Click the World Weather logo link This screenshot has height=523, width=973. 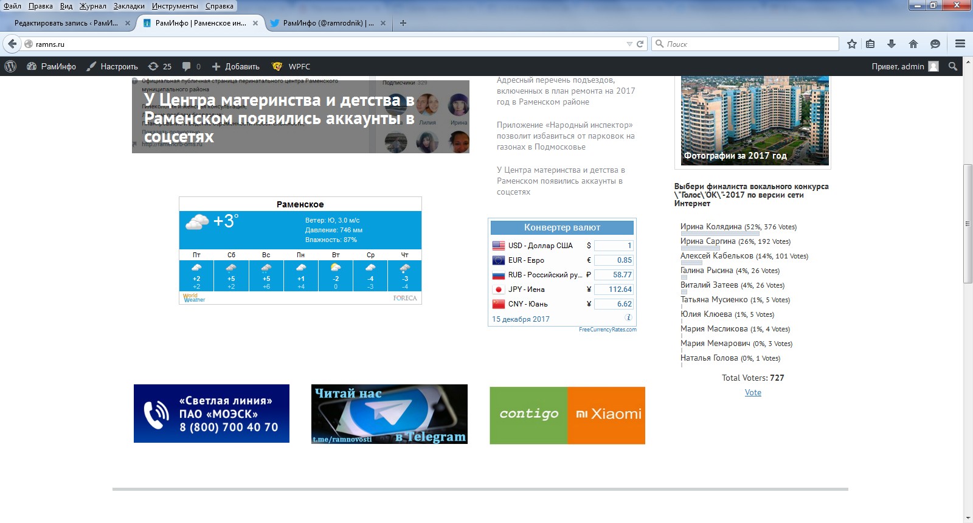194,297
